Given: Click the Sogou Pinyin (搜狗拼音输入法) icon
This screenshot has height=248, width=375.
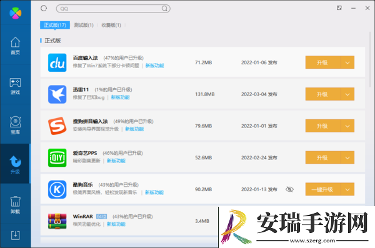Looking at the screenshot, I should pyautogui.click(x=57, y=126).
